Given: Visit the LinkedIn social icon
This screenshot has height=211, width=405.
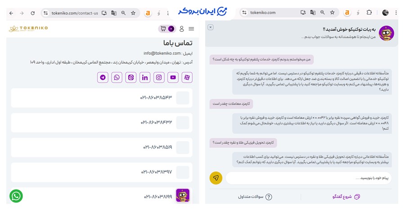Looking at the screenshot, I should point(145,77).
